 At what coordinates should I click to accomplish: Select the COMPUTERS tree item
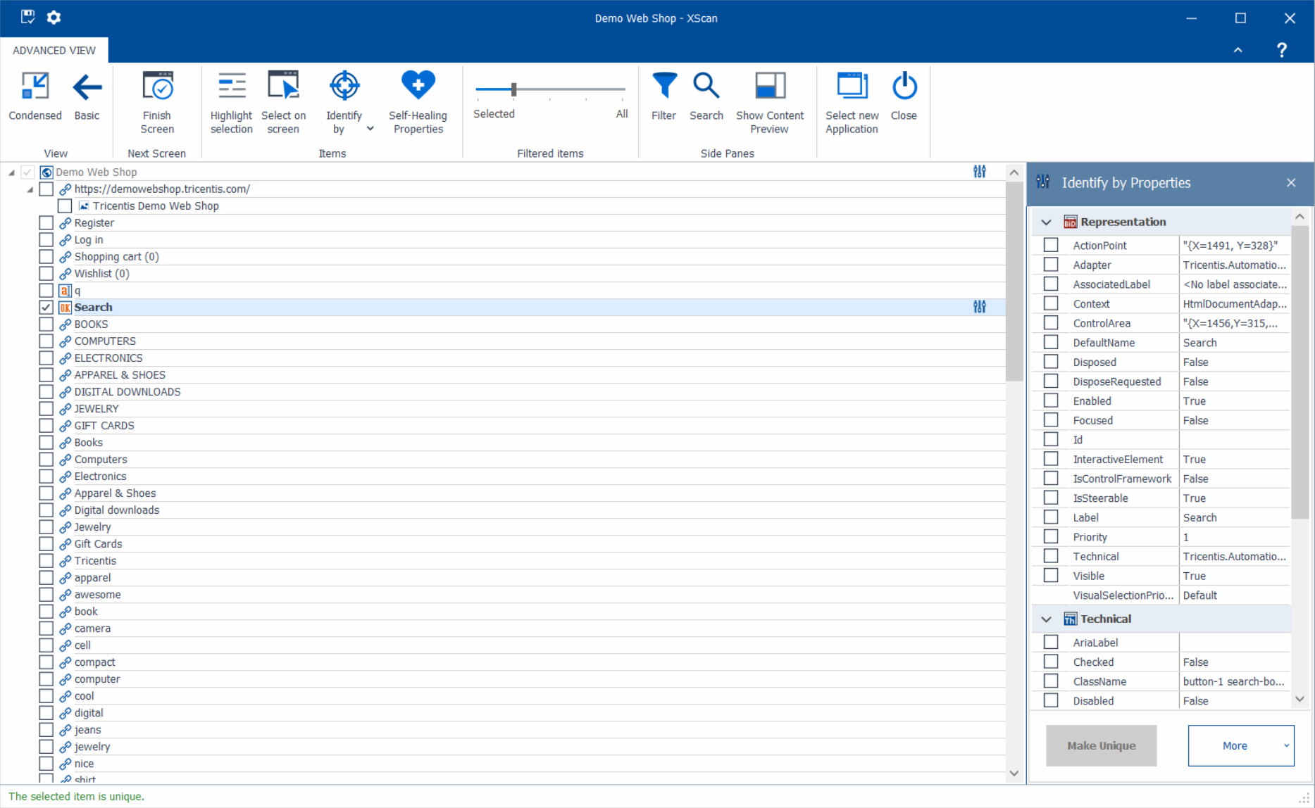click(x=105, y=341)
